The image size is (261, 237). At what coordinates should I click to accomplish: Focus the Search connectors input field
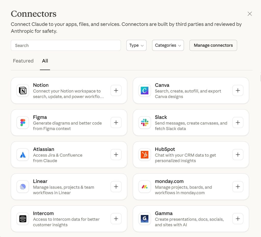tap(66, 45)
